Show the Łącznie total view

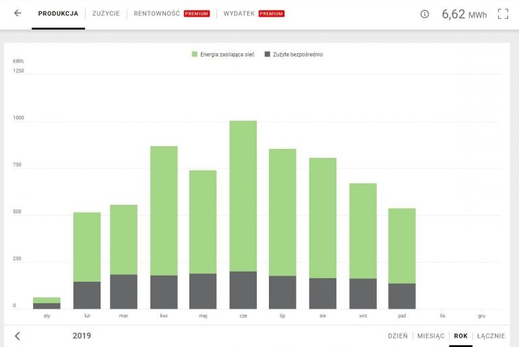pyautogui.click(x=491, y=336)
